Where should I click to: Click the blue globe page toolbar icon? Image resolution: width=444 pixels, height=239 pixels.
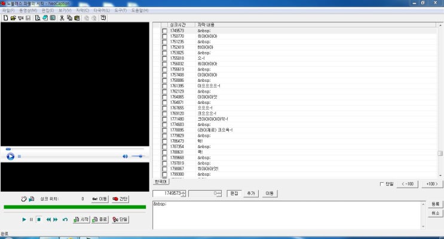[45, 18]
